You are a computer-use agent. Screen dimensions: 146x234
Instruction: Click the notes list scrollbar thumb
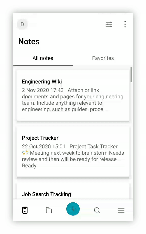(x=131, y=75)
